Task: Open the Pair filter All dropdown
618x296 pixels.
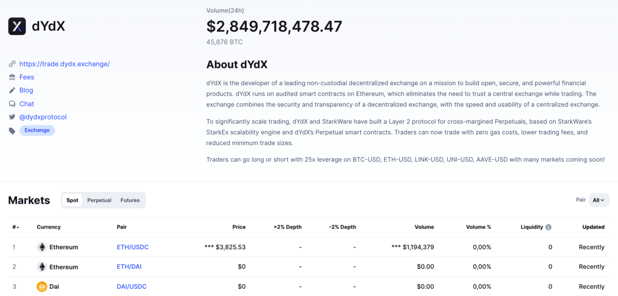Action: click(599, 200)
